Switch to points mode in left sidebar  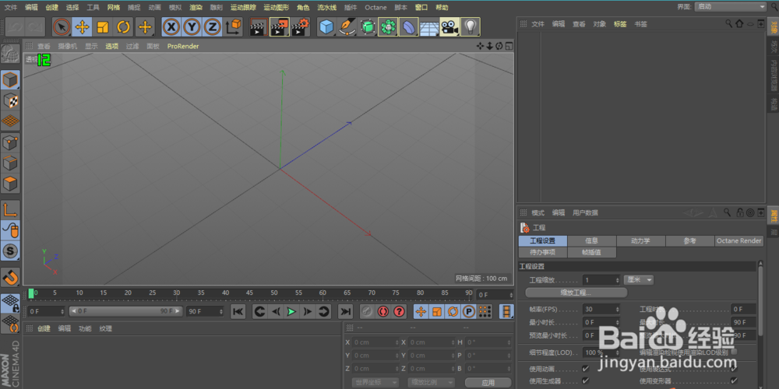point(10,143)
